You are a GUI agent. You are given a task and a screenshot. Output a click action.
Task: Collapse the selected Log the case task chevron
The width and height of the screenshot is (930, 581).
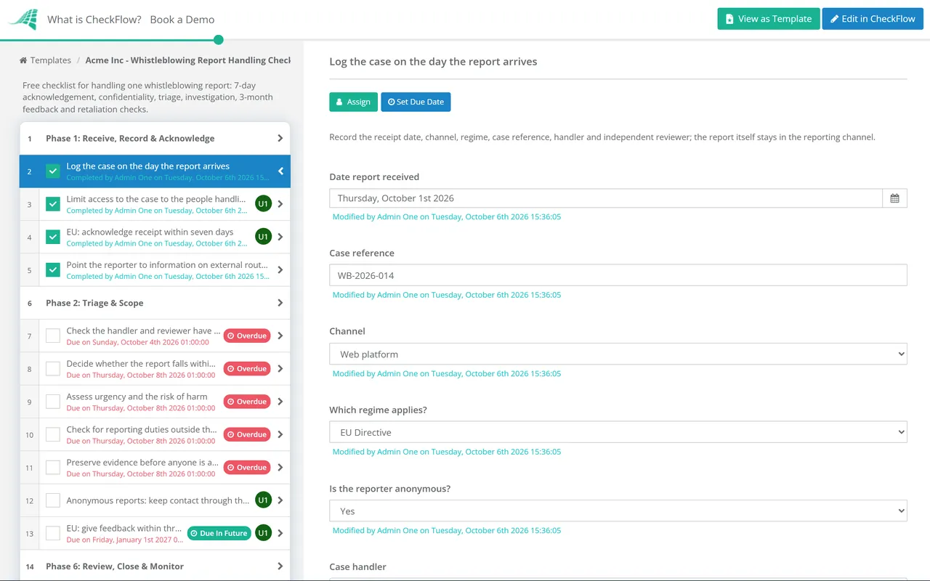(x=280, y=171)
